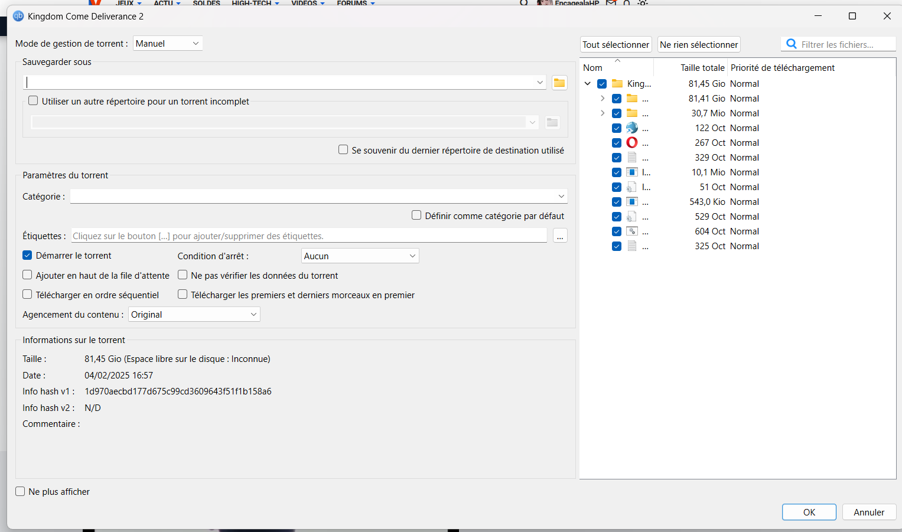Click the '529 Oct' size cell
Viewport: 902px width, 532px height.
click(710, 217)
